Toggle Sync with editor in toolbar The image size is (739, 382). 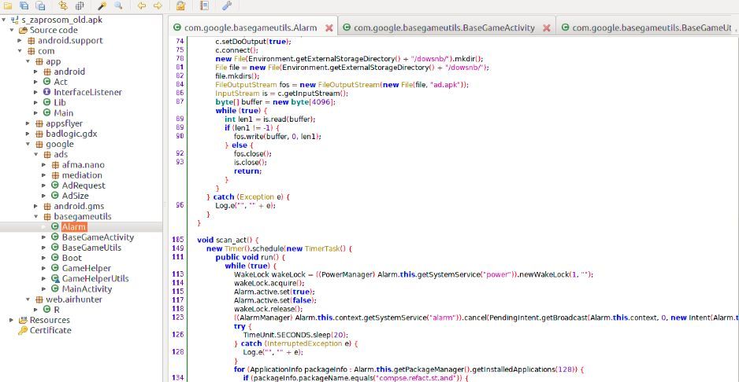click(x=63, y=6)
